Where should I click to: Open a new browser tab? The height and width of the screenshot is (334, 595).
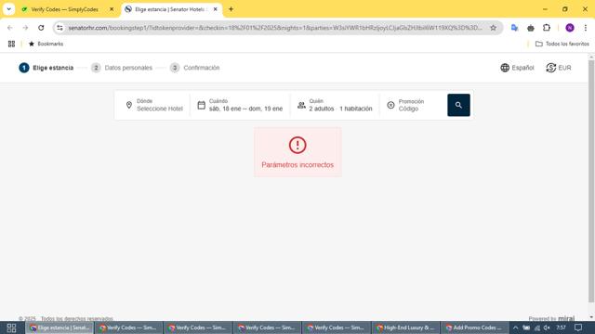(x=231, y=9)
